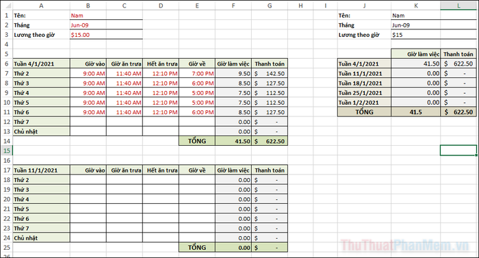
Task: Select row 6 header
Action: 6,64
